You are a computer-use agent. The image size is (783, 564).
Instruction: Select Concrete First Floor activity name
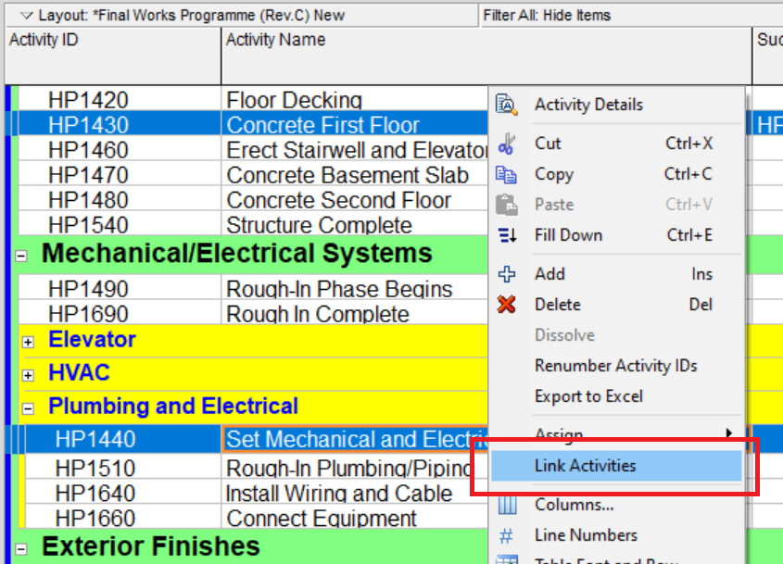point(322,125)
